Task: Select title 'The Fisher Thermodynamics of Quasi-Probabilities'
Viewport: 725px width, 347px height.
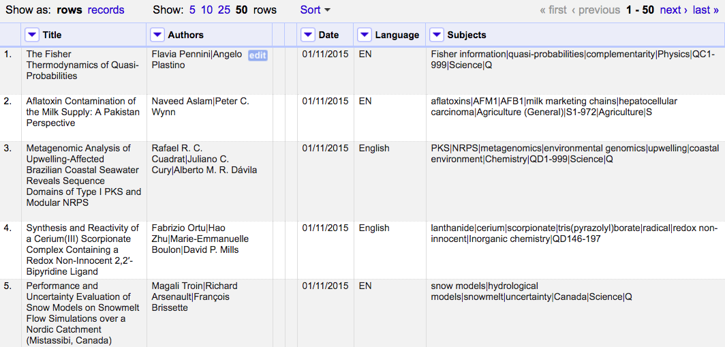Action: [x=82, y=65]
